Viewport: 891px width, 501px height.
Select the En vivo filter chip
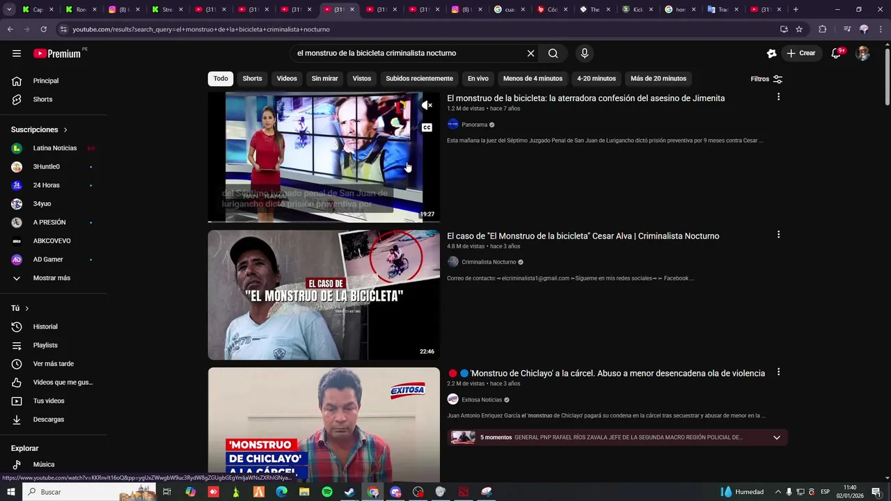tap(478, 79)
